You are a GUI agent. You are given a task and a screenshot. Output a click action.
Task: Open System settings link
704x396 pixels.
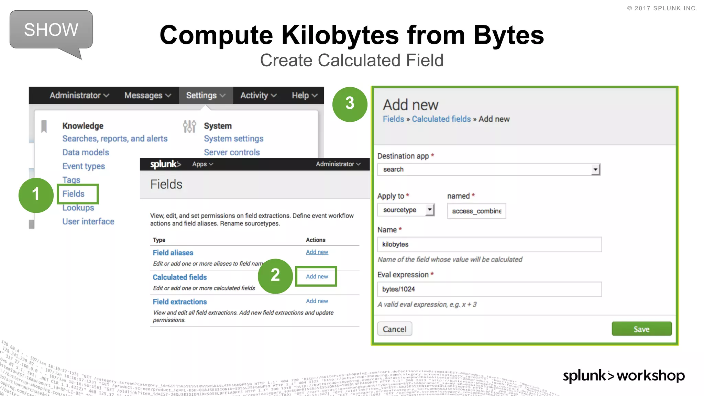click(234, 139)
